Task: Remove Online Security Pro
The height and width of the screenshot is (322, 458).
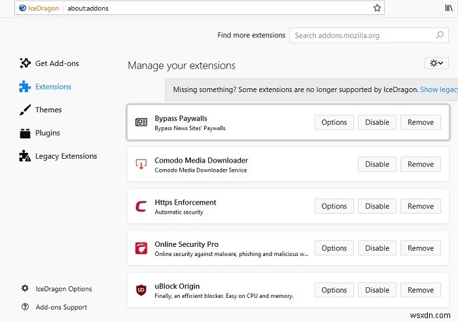Action: (421, 248)
